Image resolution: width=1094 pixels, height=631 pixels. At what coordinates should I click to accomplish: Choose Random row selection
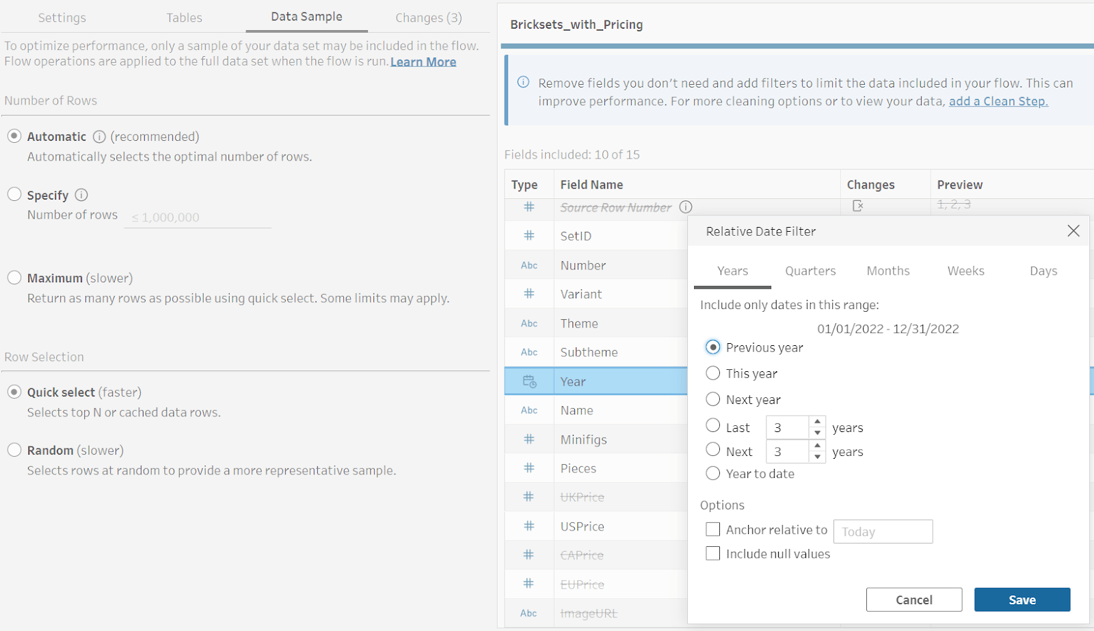pos(14,450)
